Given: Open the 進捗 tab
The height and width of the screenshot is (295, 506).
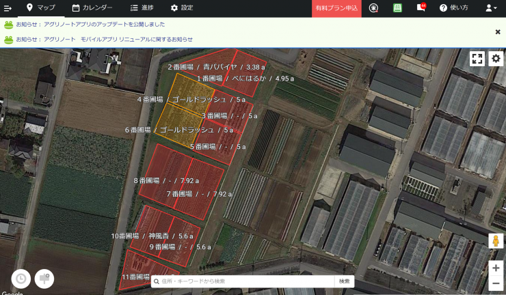Looking at the screenshot, I should point(142,8).
